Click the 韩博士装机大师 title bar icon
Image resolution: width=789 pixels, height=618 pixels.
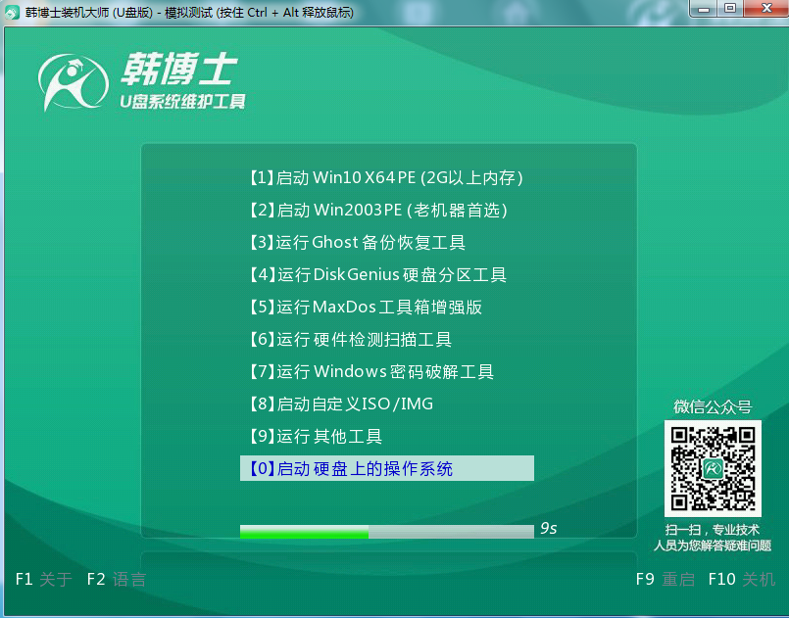[x=12, y=12]
